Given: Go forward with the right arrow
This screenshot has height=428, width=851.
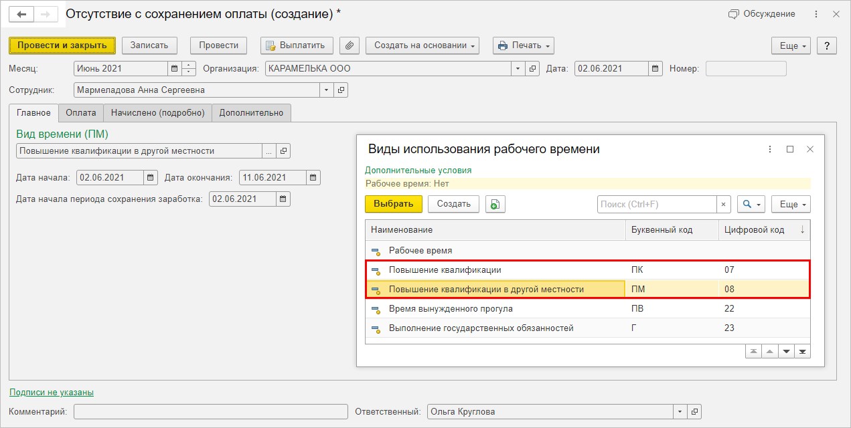Looking at the screenshot, I should 46,14.
